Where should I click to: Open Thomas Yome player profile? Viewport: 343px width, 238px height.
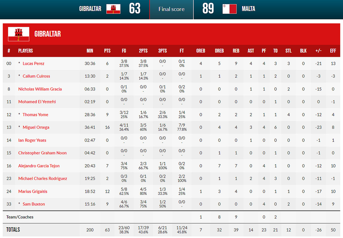(x=35, y=115)
